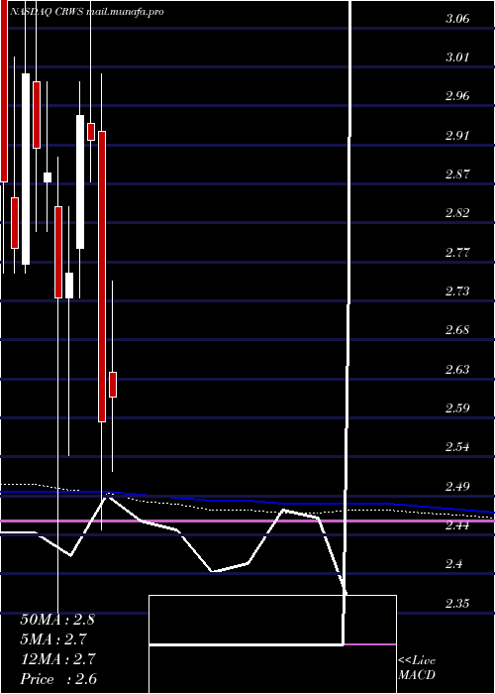Click the 2.54 price axis label
Viewport: 495px width, 694px height.
pyautogui.click(x=457, y=446)
